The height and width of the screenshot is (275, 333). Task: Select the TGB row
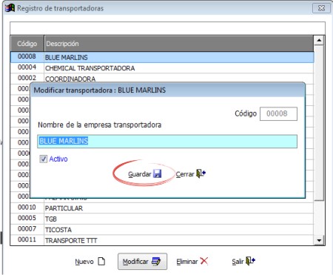tap(162, 219)
